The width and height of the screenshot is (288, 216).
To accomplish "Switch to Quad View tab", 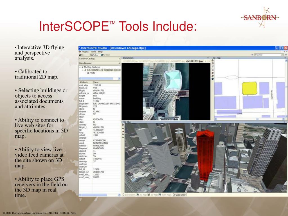I will (x=179, y=195).
